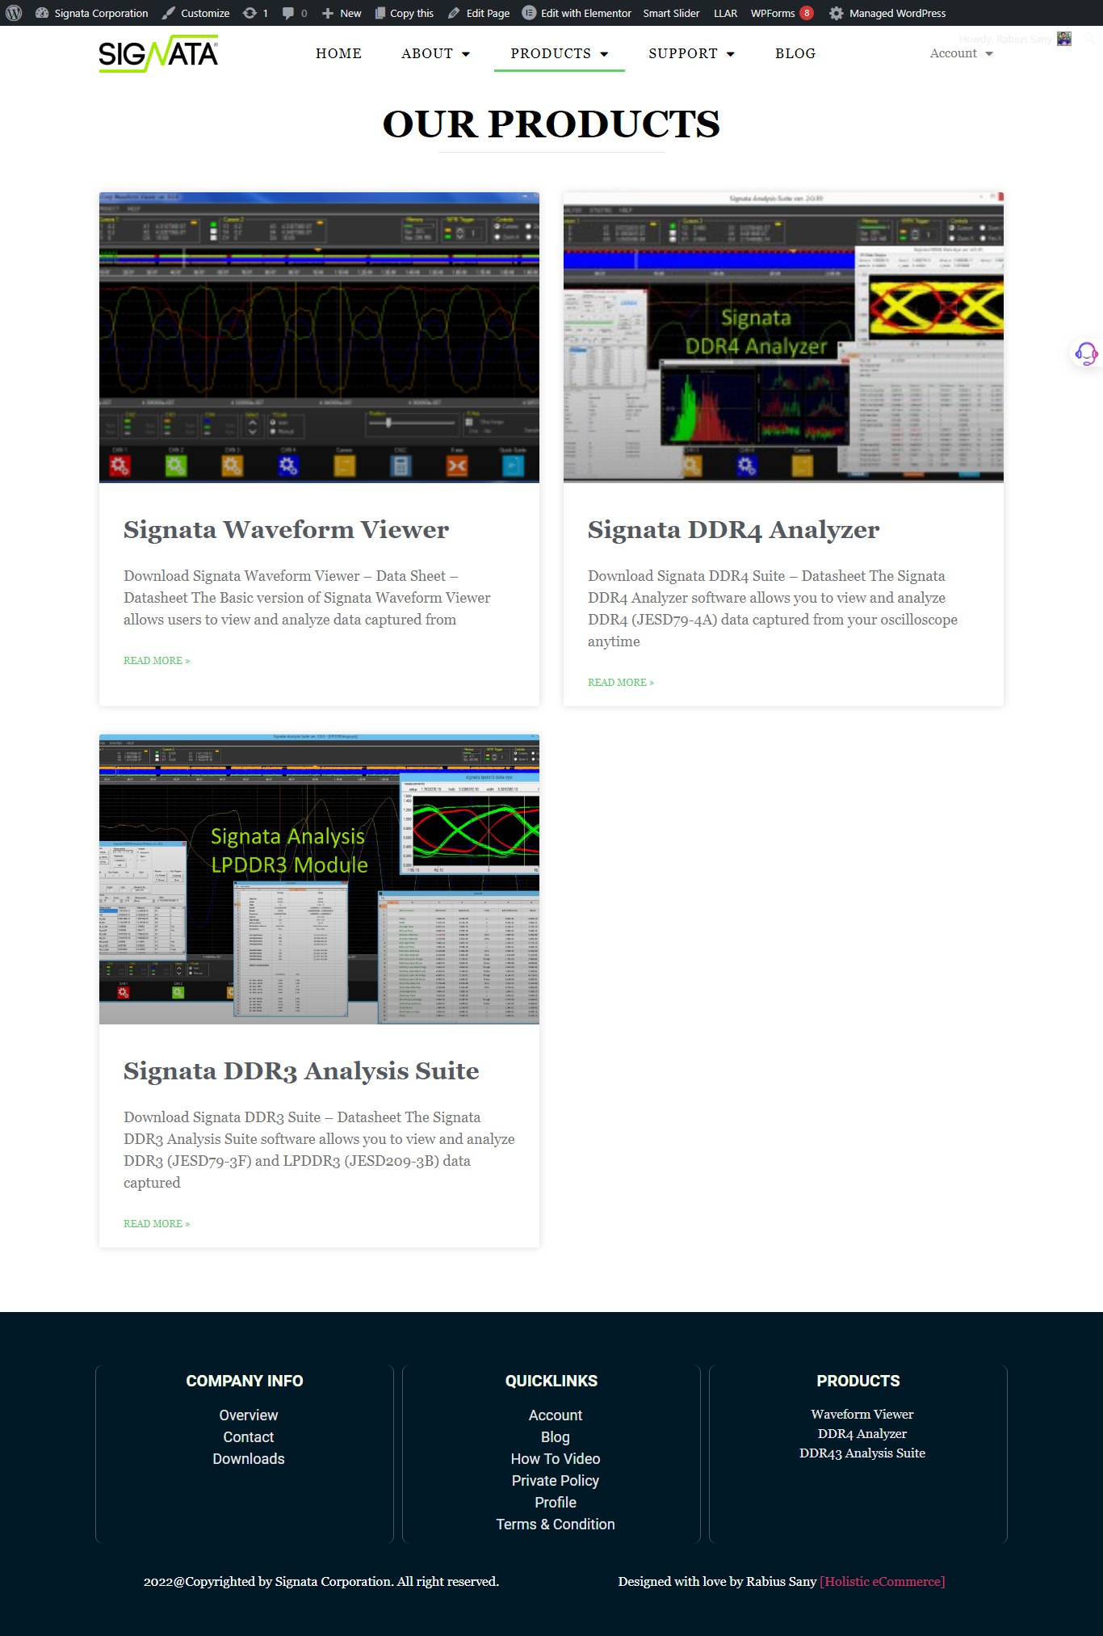Click the Edit Page pencil item
This screenshot has width=1103, height=1636.
tap(479, 13)
